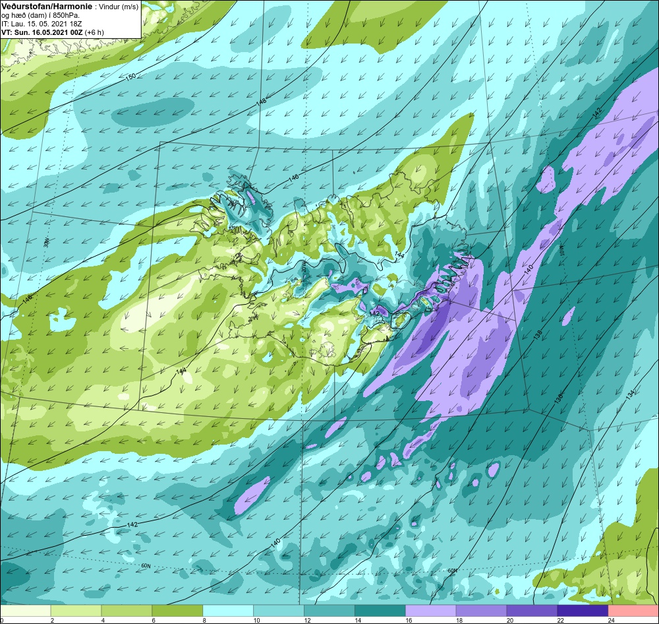The height and width of the screenshot is (624, 659).
Task: Click the medium teal 12–14 m/s legend swatch
Action: (x=329, y=611)
